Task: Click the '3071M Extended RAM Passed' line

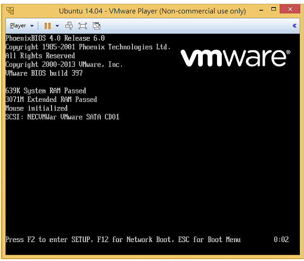Action: (x=51, y=99)
